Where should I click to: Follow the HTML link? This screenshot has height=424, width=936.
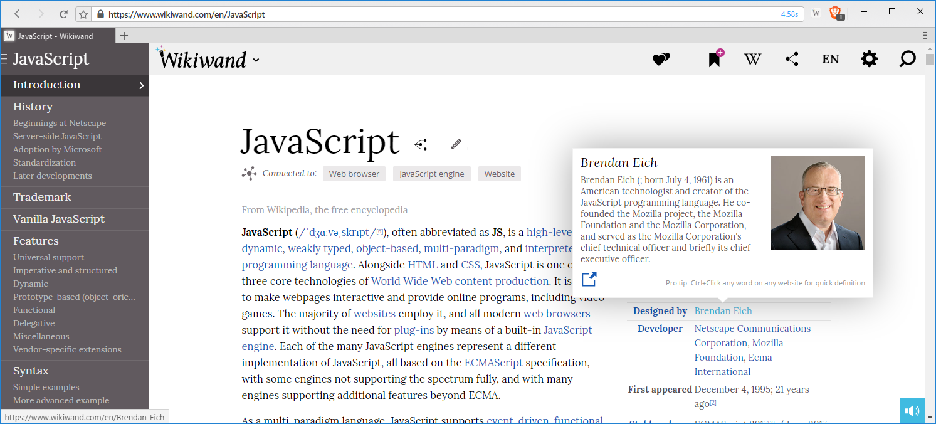click(x=422, y=265)
